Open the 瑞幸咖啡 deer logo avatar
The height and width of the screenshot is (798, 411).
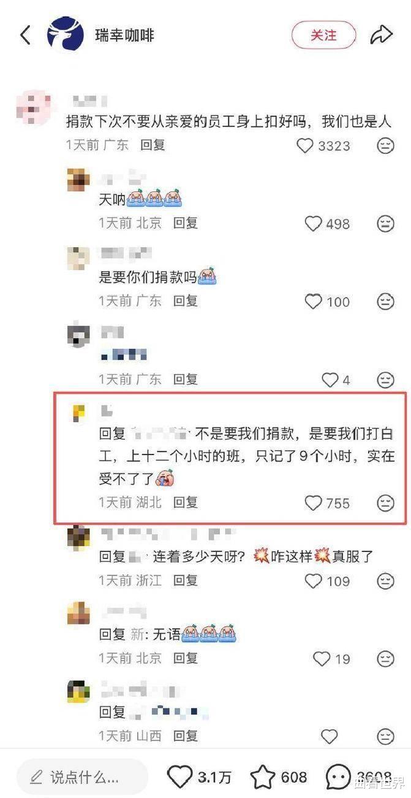click(x=66, y=35)
